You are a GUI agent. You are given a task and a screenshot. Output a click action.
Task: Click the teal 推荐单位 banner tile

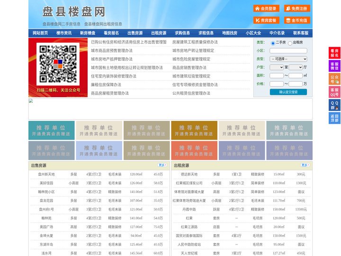pos(52,130)
